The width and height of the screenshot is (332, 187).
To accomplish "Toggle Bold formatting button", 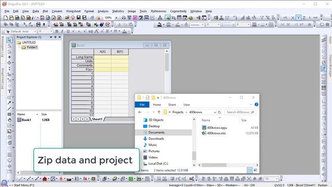I will pos(57,31).
